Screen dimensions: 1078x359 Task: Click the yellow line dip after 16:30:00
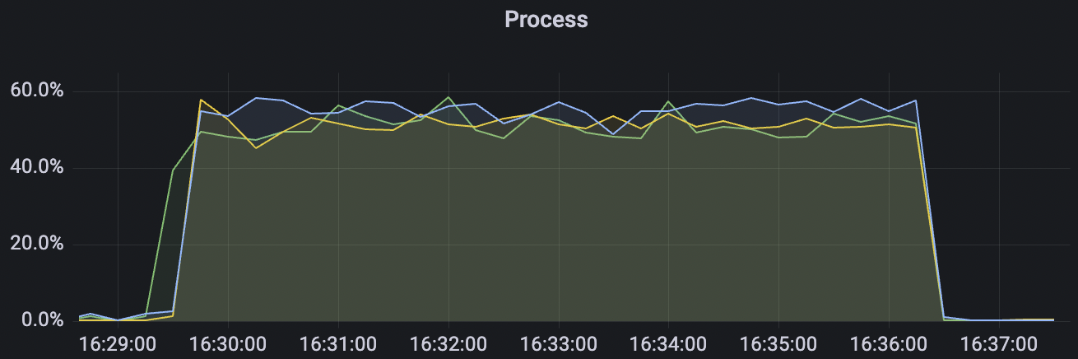[256, 147]
